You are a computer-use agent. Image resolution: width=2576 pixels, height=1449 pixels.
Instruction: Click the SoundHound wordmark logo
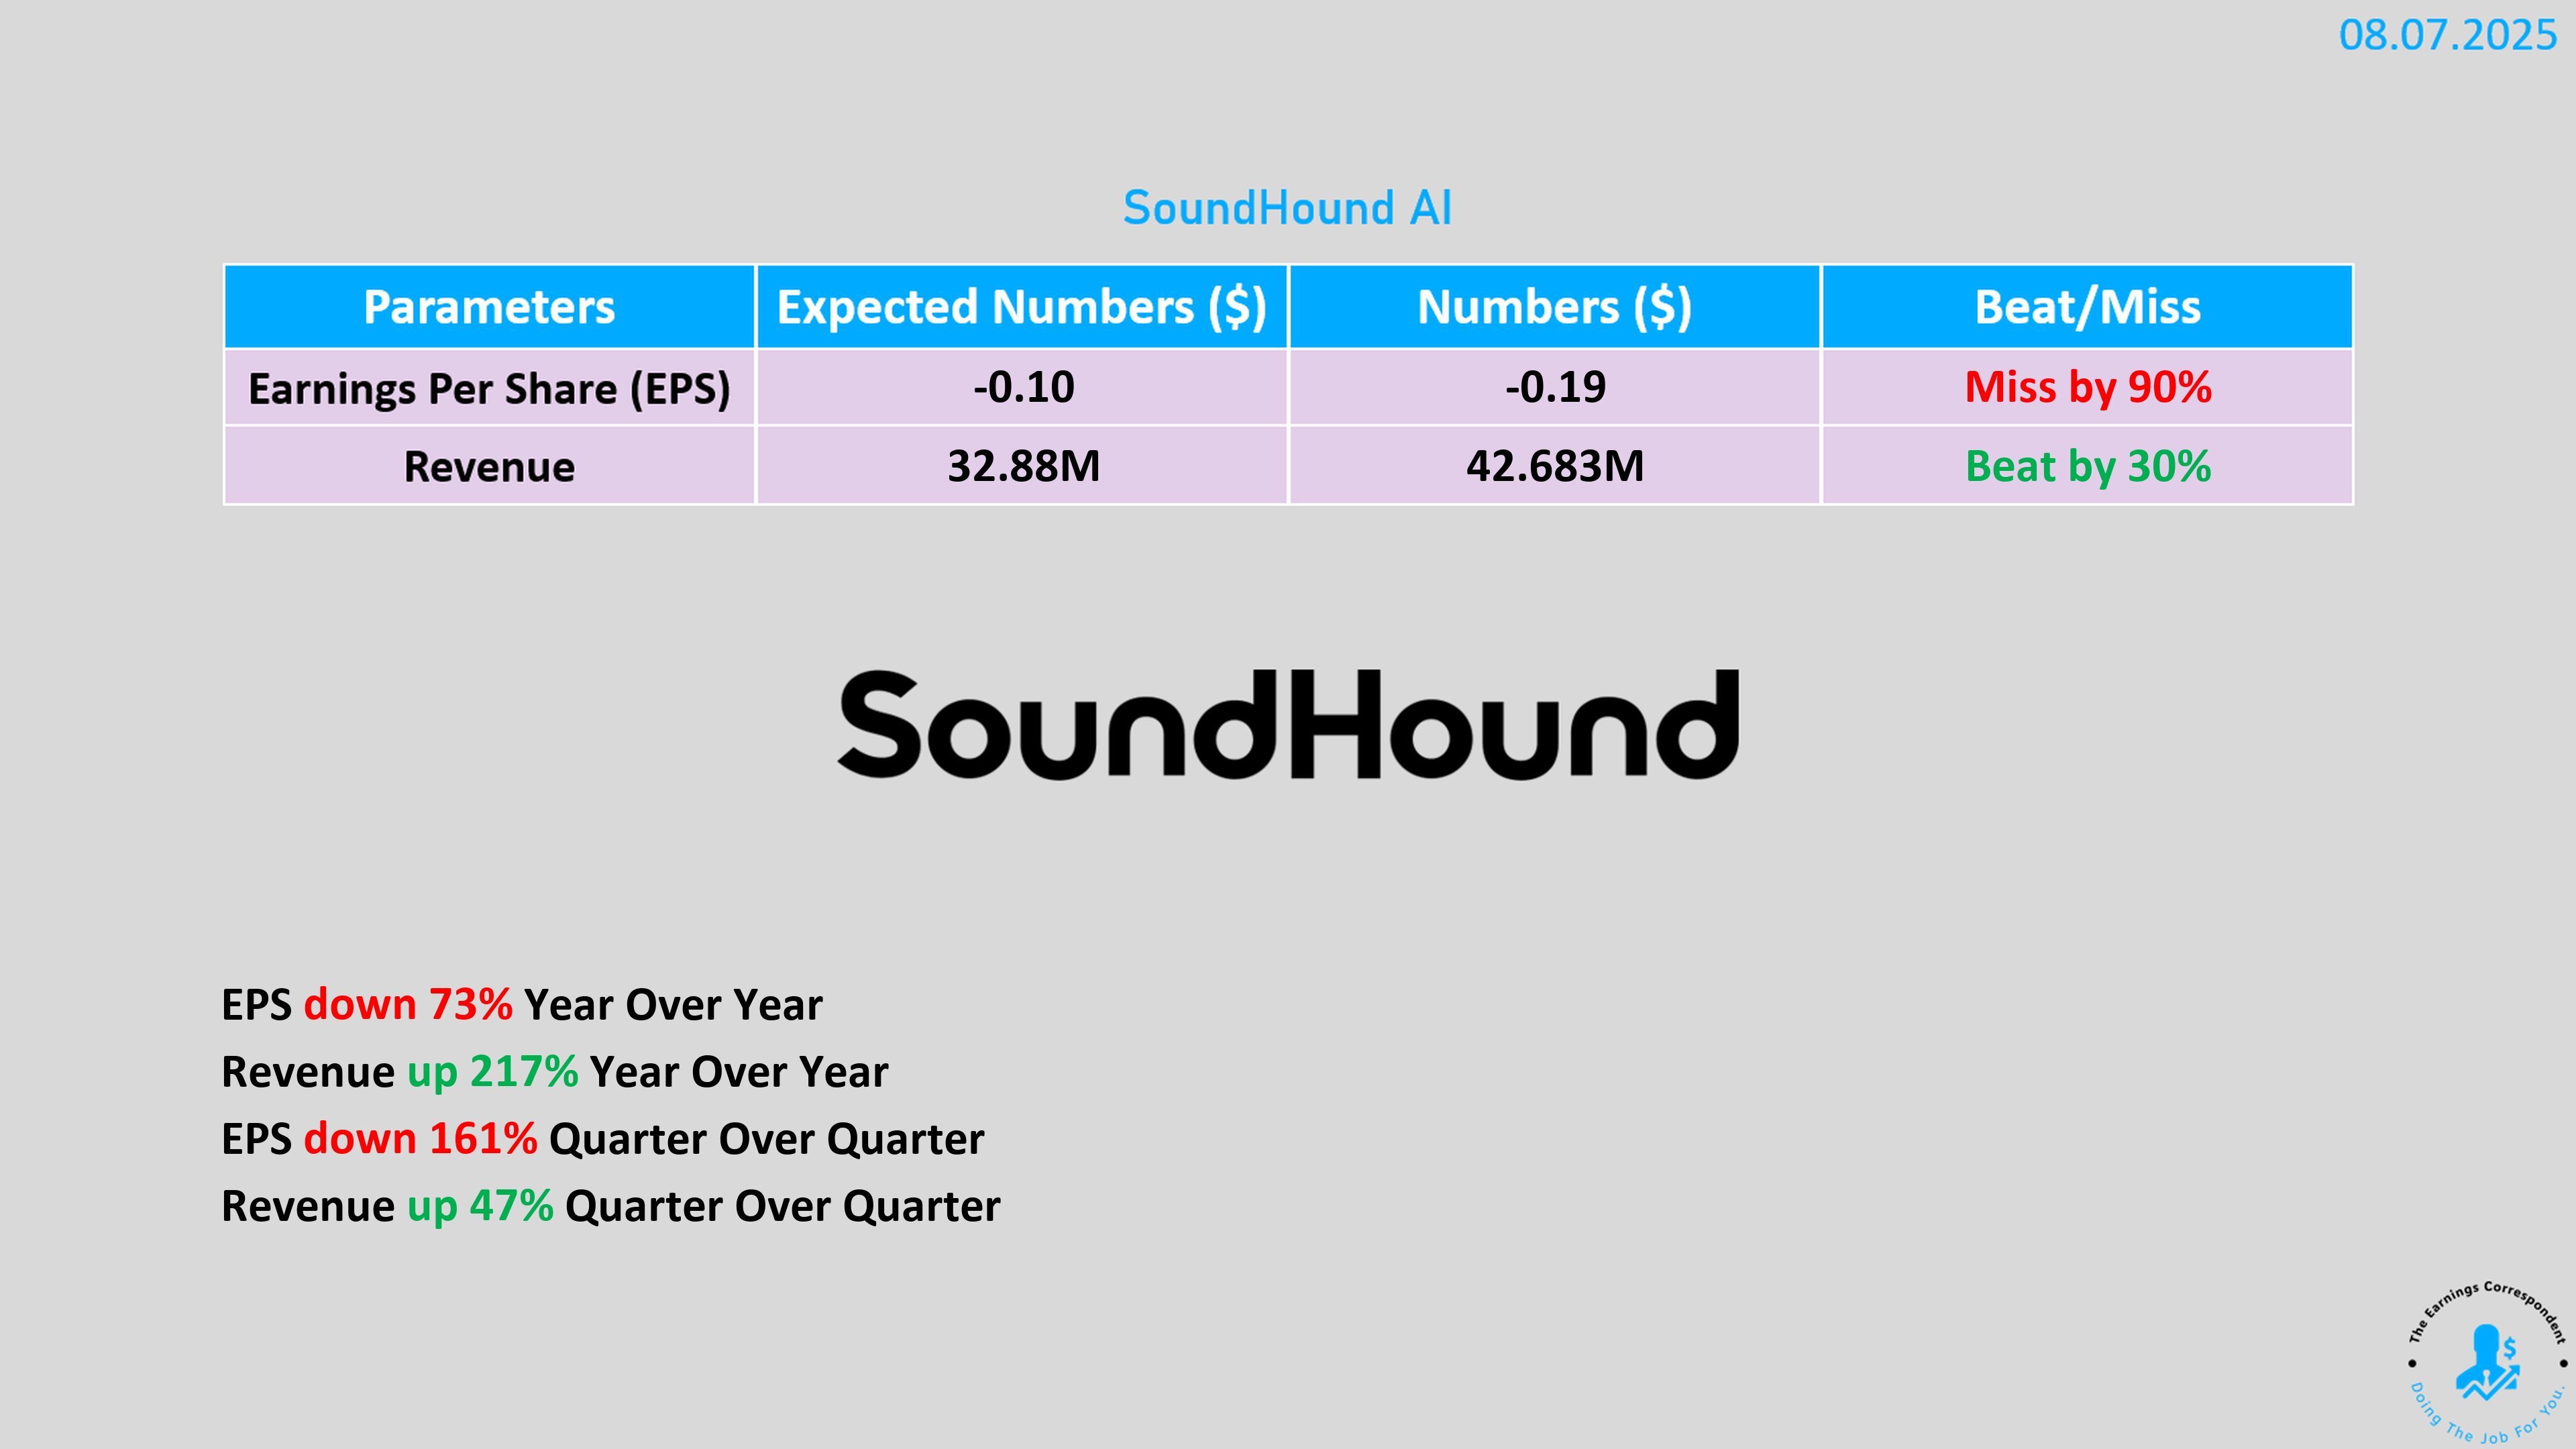coord(1288,725)
